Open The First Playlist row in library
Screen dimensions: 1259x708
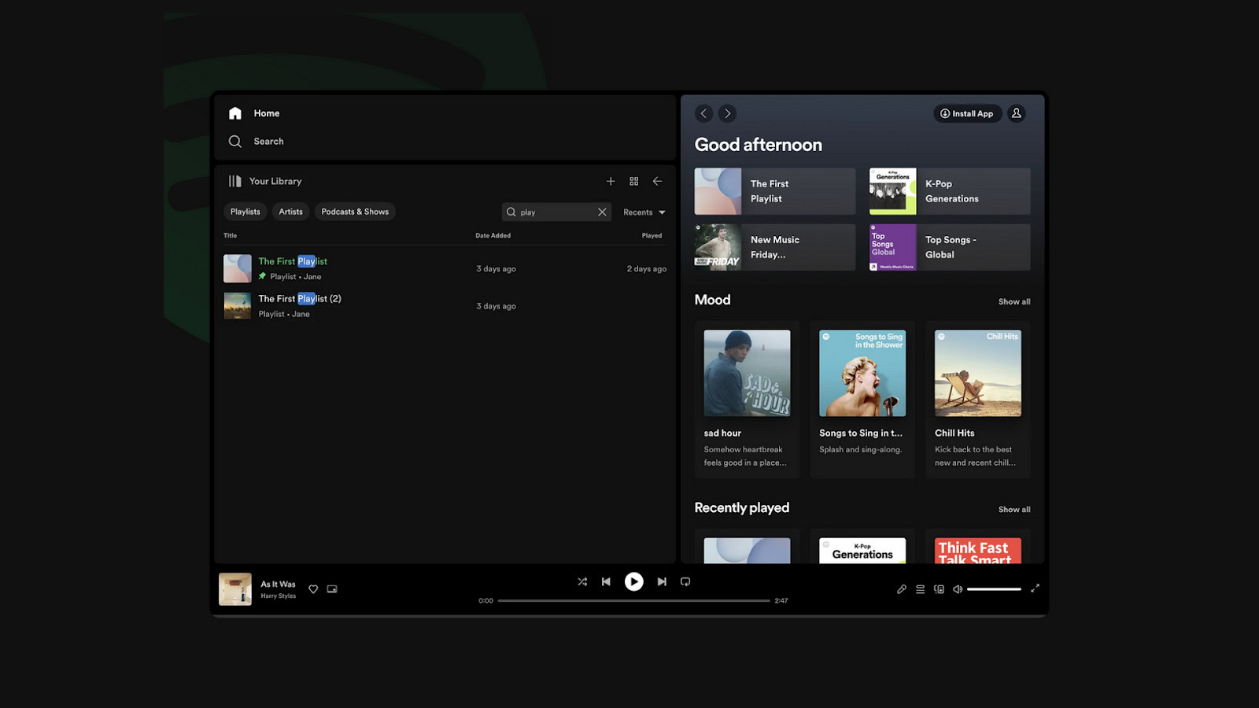point(445,268)
